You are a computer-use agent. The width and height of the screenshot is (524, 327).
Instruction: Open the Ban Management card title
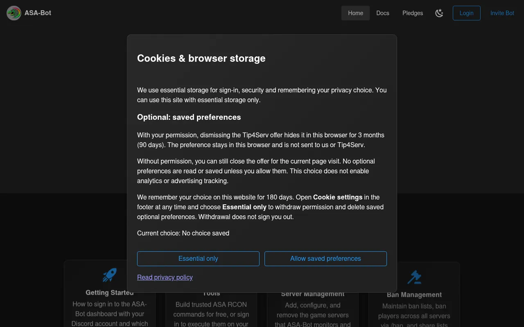coord(414,295)
